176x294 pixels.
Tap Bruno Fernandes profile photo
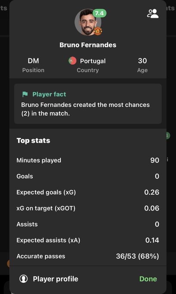pos(88,22)
